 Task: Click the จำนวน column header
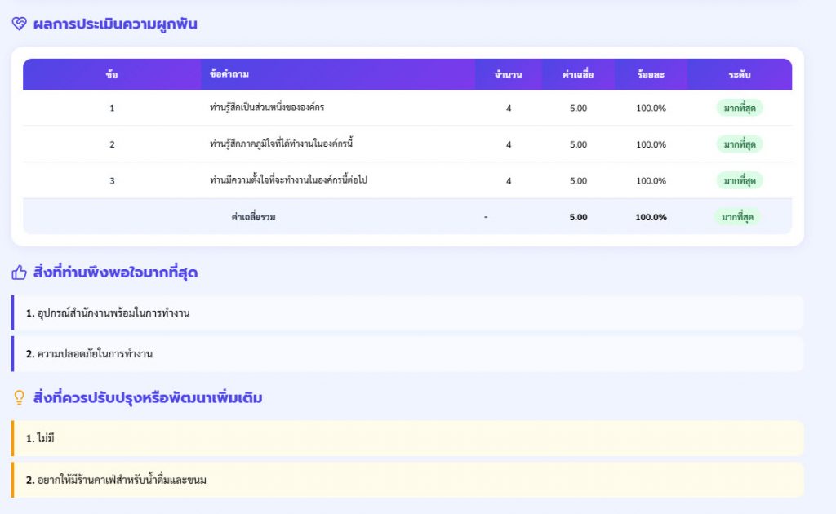tap(509, 75)
